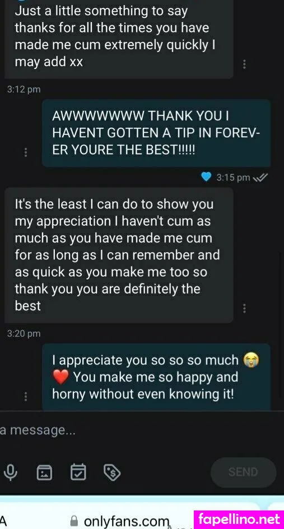Open three-dot menu on 'It's the least I can do' message

245,308
